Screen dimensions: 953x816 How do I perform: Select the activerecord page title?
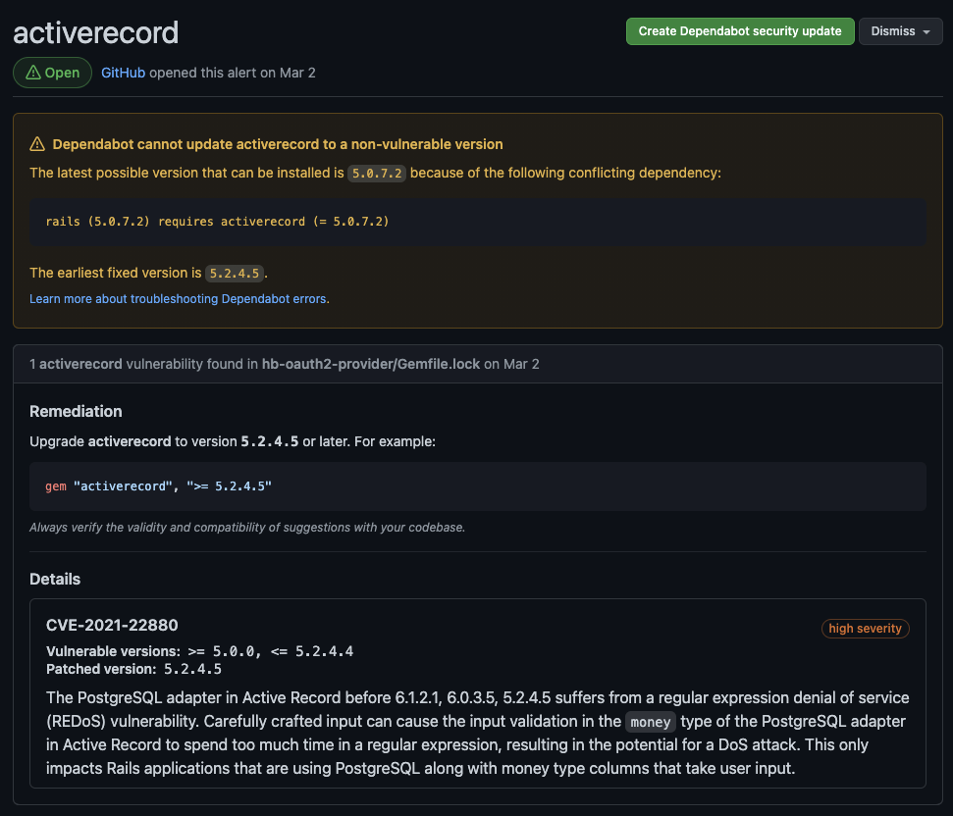94,32
